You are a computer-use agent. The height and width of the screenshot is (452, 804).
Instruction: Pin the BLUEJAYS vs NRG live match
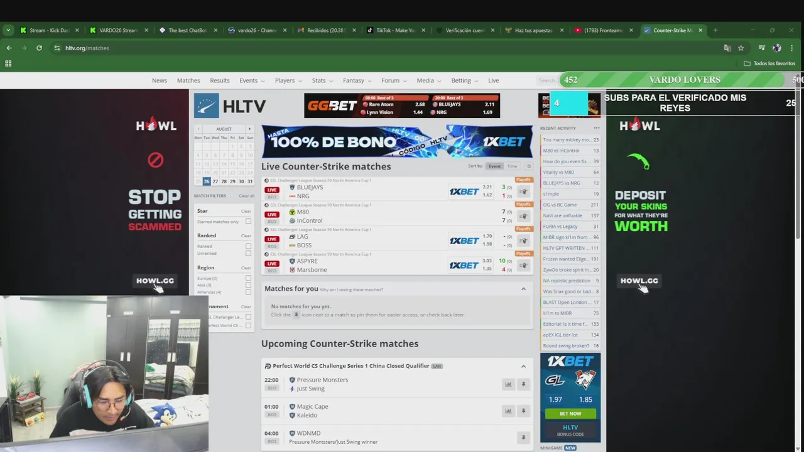click(523, 191)
